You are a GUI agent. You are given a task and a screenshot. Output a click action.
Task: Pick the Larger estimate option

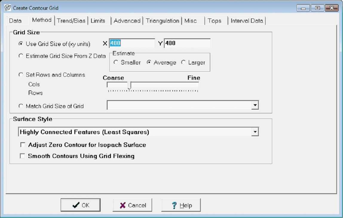point(183,62)
